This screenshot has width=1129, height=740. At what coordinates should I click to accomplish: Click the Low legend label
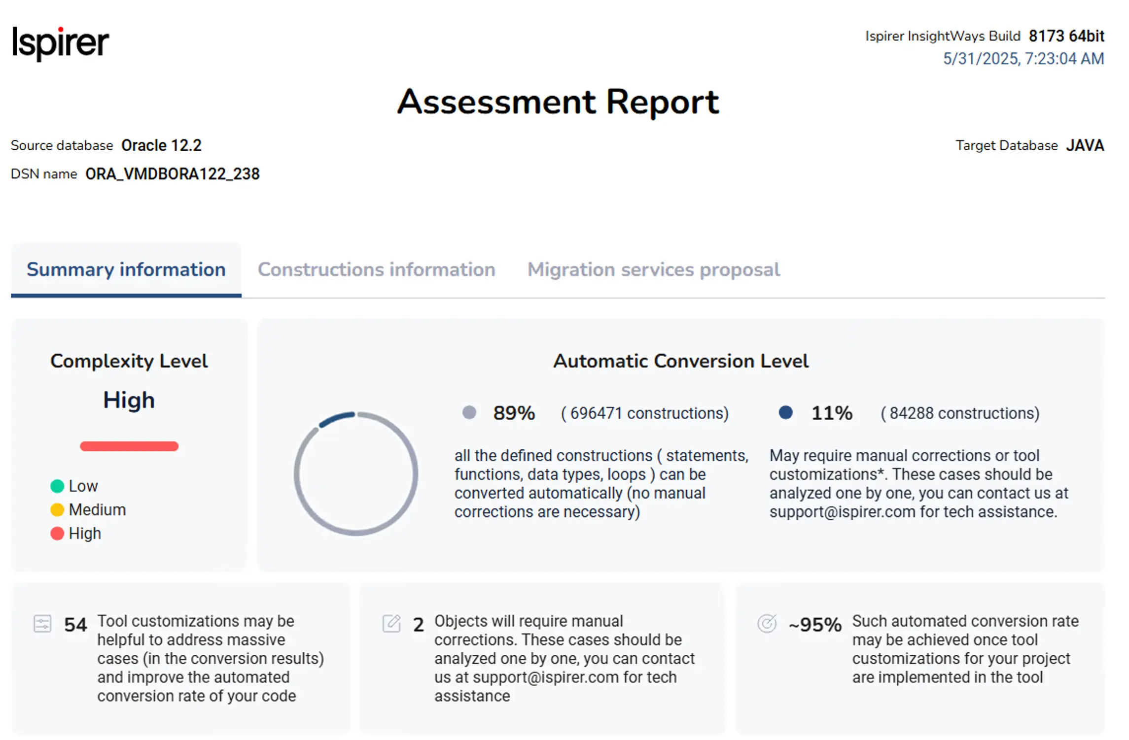pyautogui.click(x=83, y=486)
